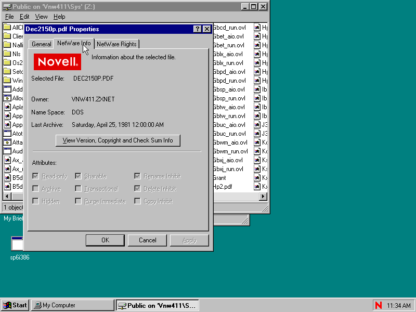Select Gbsp_aio.ovl file
This screenshot has height=312, width=416.
tap(229, 89)
